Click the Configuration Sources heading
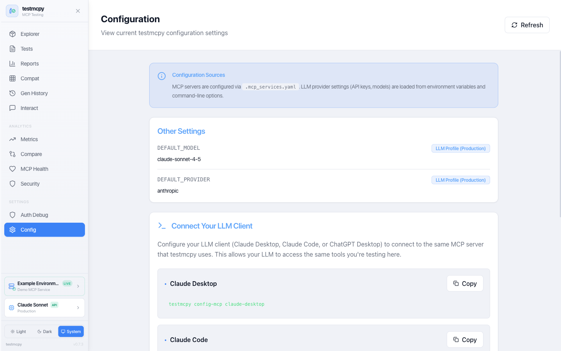561x351 pixels. tap(199, 75)
